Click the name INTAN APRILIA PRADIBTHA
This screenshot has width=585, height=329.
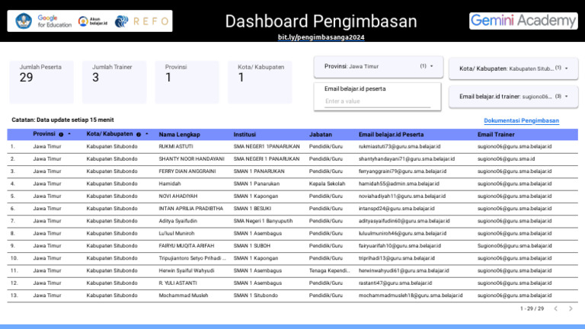pos(190,209)
